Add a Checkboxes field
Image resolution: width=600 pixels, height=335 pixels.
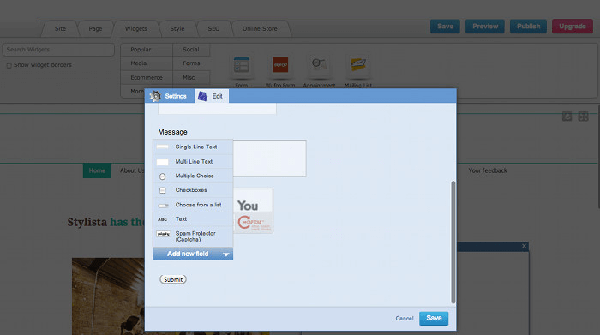193,190
